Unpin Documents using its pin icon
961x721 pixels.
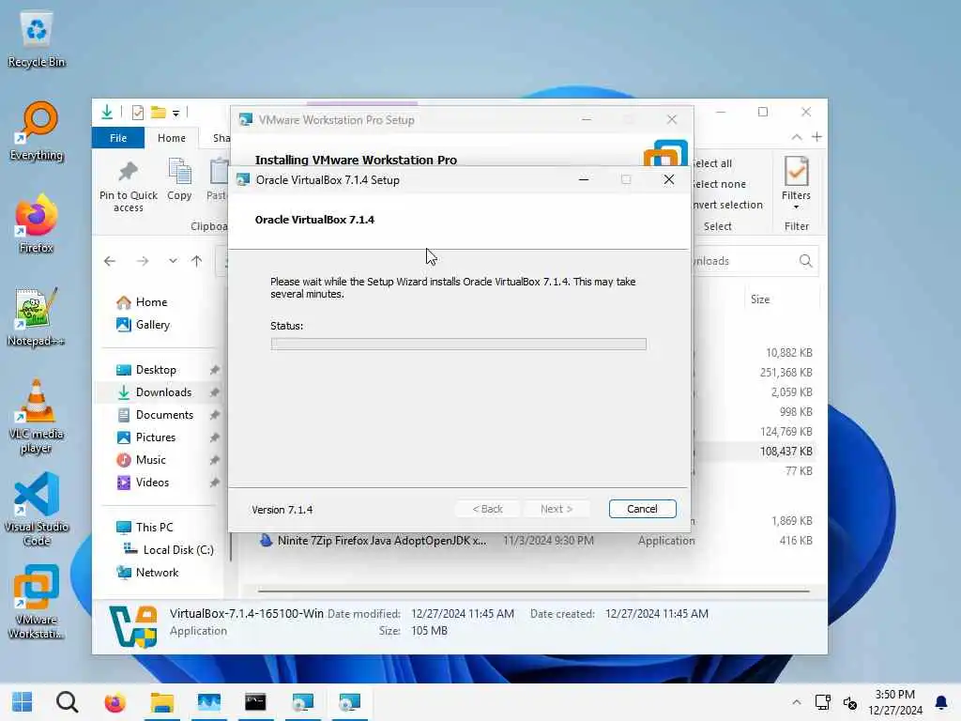click(215, 415)
